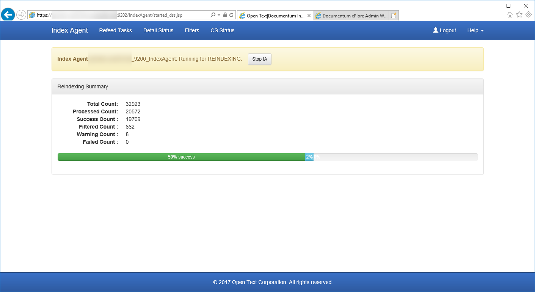Click the browser Home icon
Viewport: 535px width, 292px height.
point(510,15)
